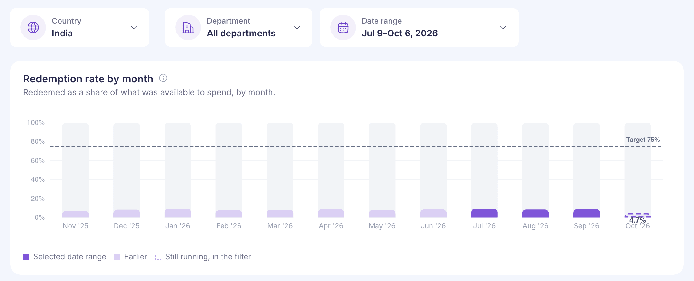Select the Sep '26 bar

586,213
